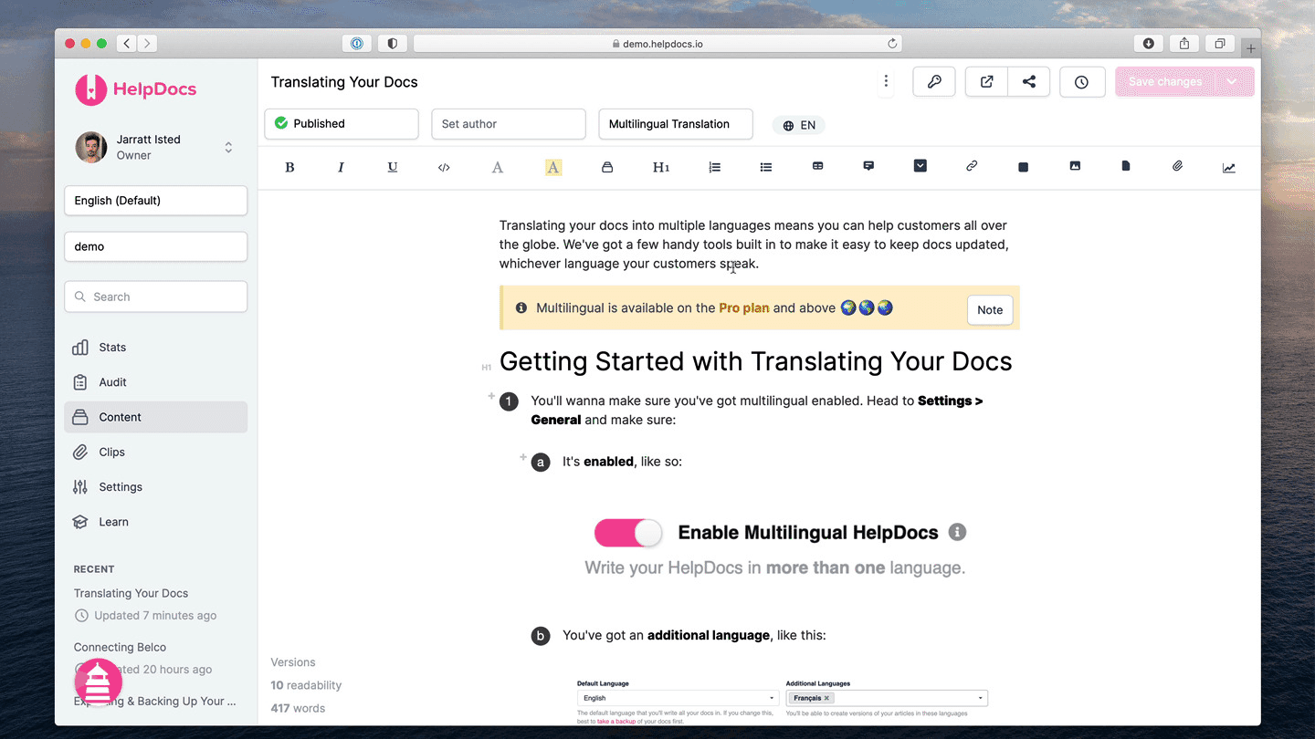Click the Note button on callout

coord(990,310)
